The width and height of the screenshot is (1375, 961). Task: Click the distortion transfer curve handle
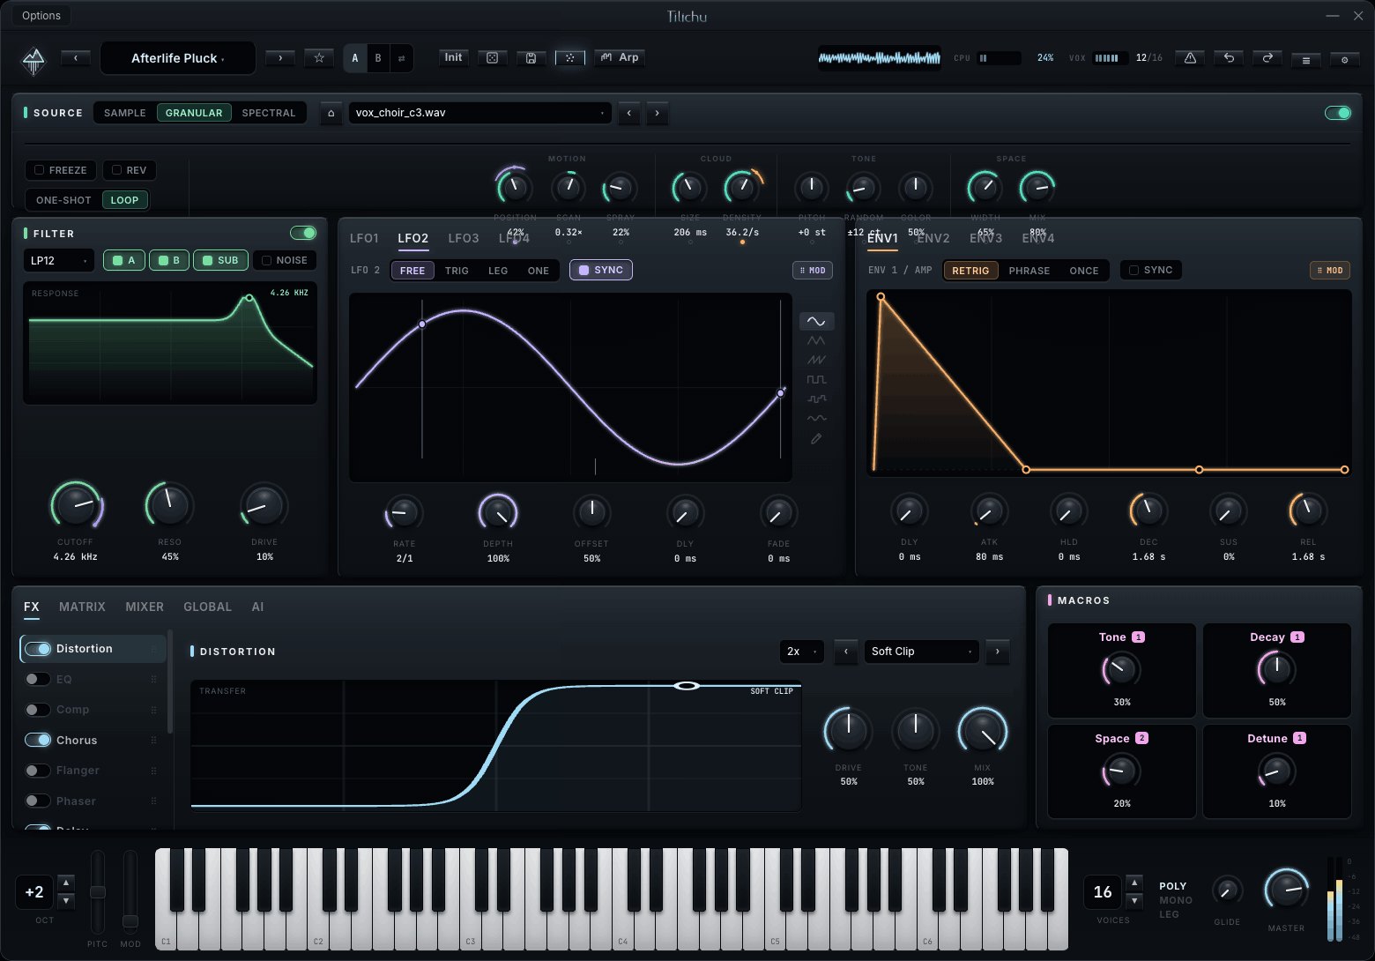coord(687,686)
